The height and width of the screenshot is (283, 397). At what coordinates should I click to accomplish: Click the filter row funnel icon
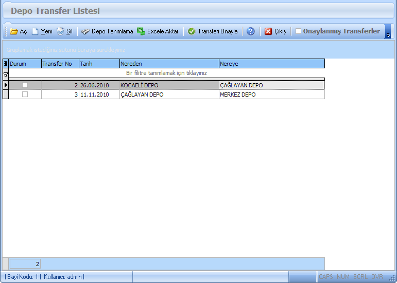[6, 74]
